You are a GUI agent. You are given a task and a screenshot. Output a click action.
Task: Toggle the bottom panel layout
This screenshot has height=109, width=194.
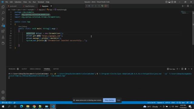tap(169, 2)
